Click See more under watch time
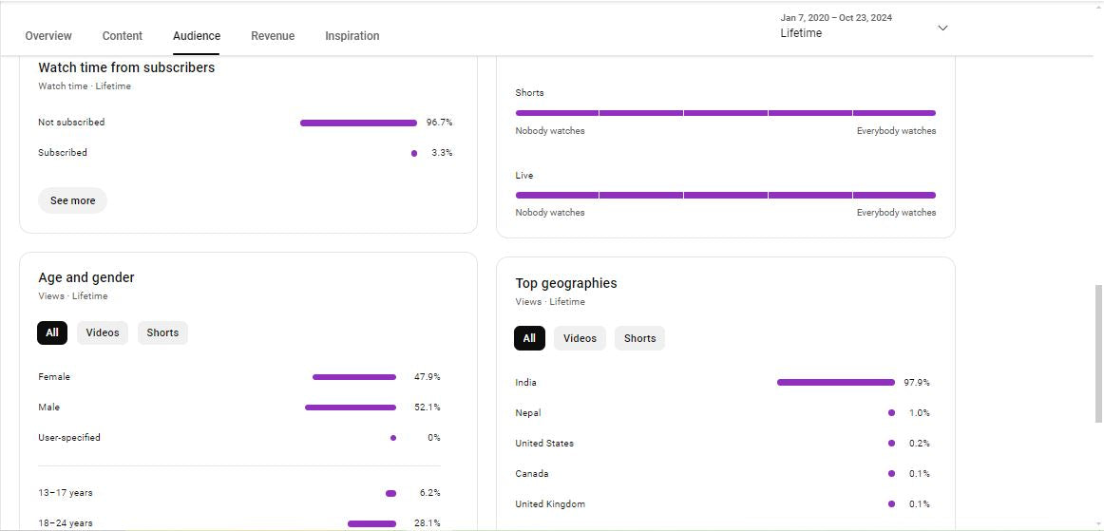 click(72, 200)
